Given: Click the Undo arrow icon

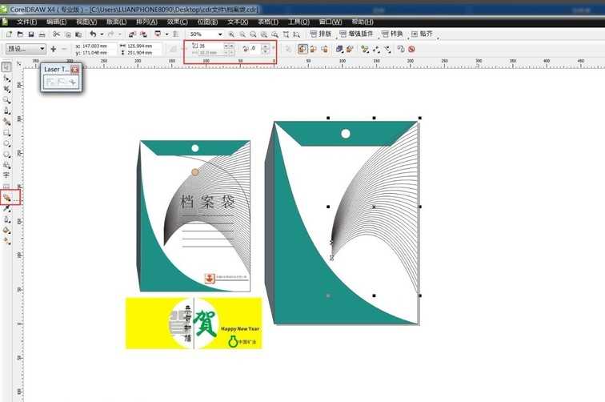Looking at the screenshot, I should click(93, 34).
